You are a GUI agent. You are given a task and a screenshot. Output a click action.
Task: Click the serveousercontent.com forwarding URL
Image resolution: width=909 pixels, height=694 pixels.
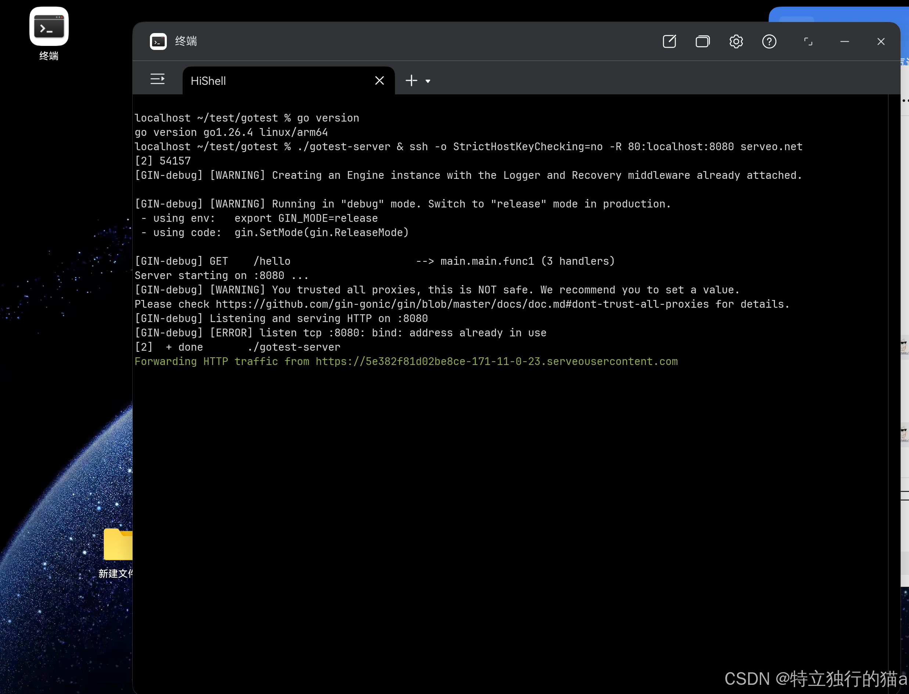(x=496, y=361)
